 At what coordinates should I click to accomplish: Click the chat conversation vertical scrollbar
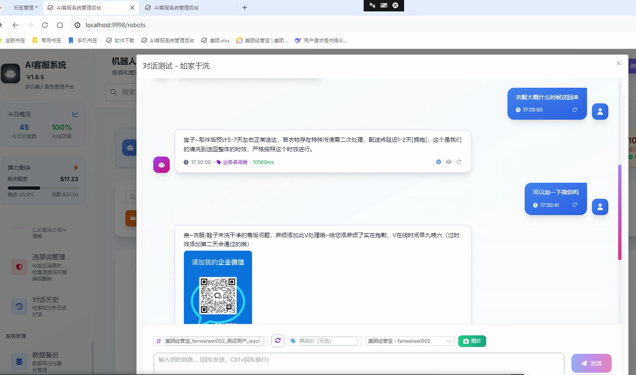point(620,212)
